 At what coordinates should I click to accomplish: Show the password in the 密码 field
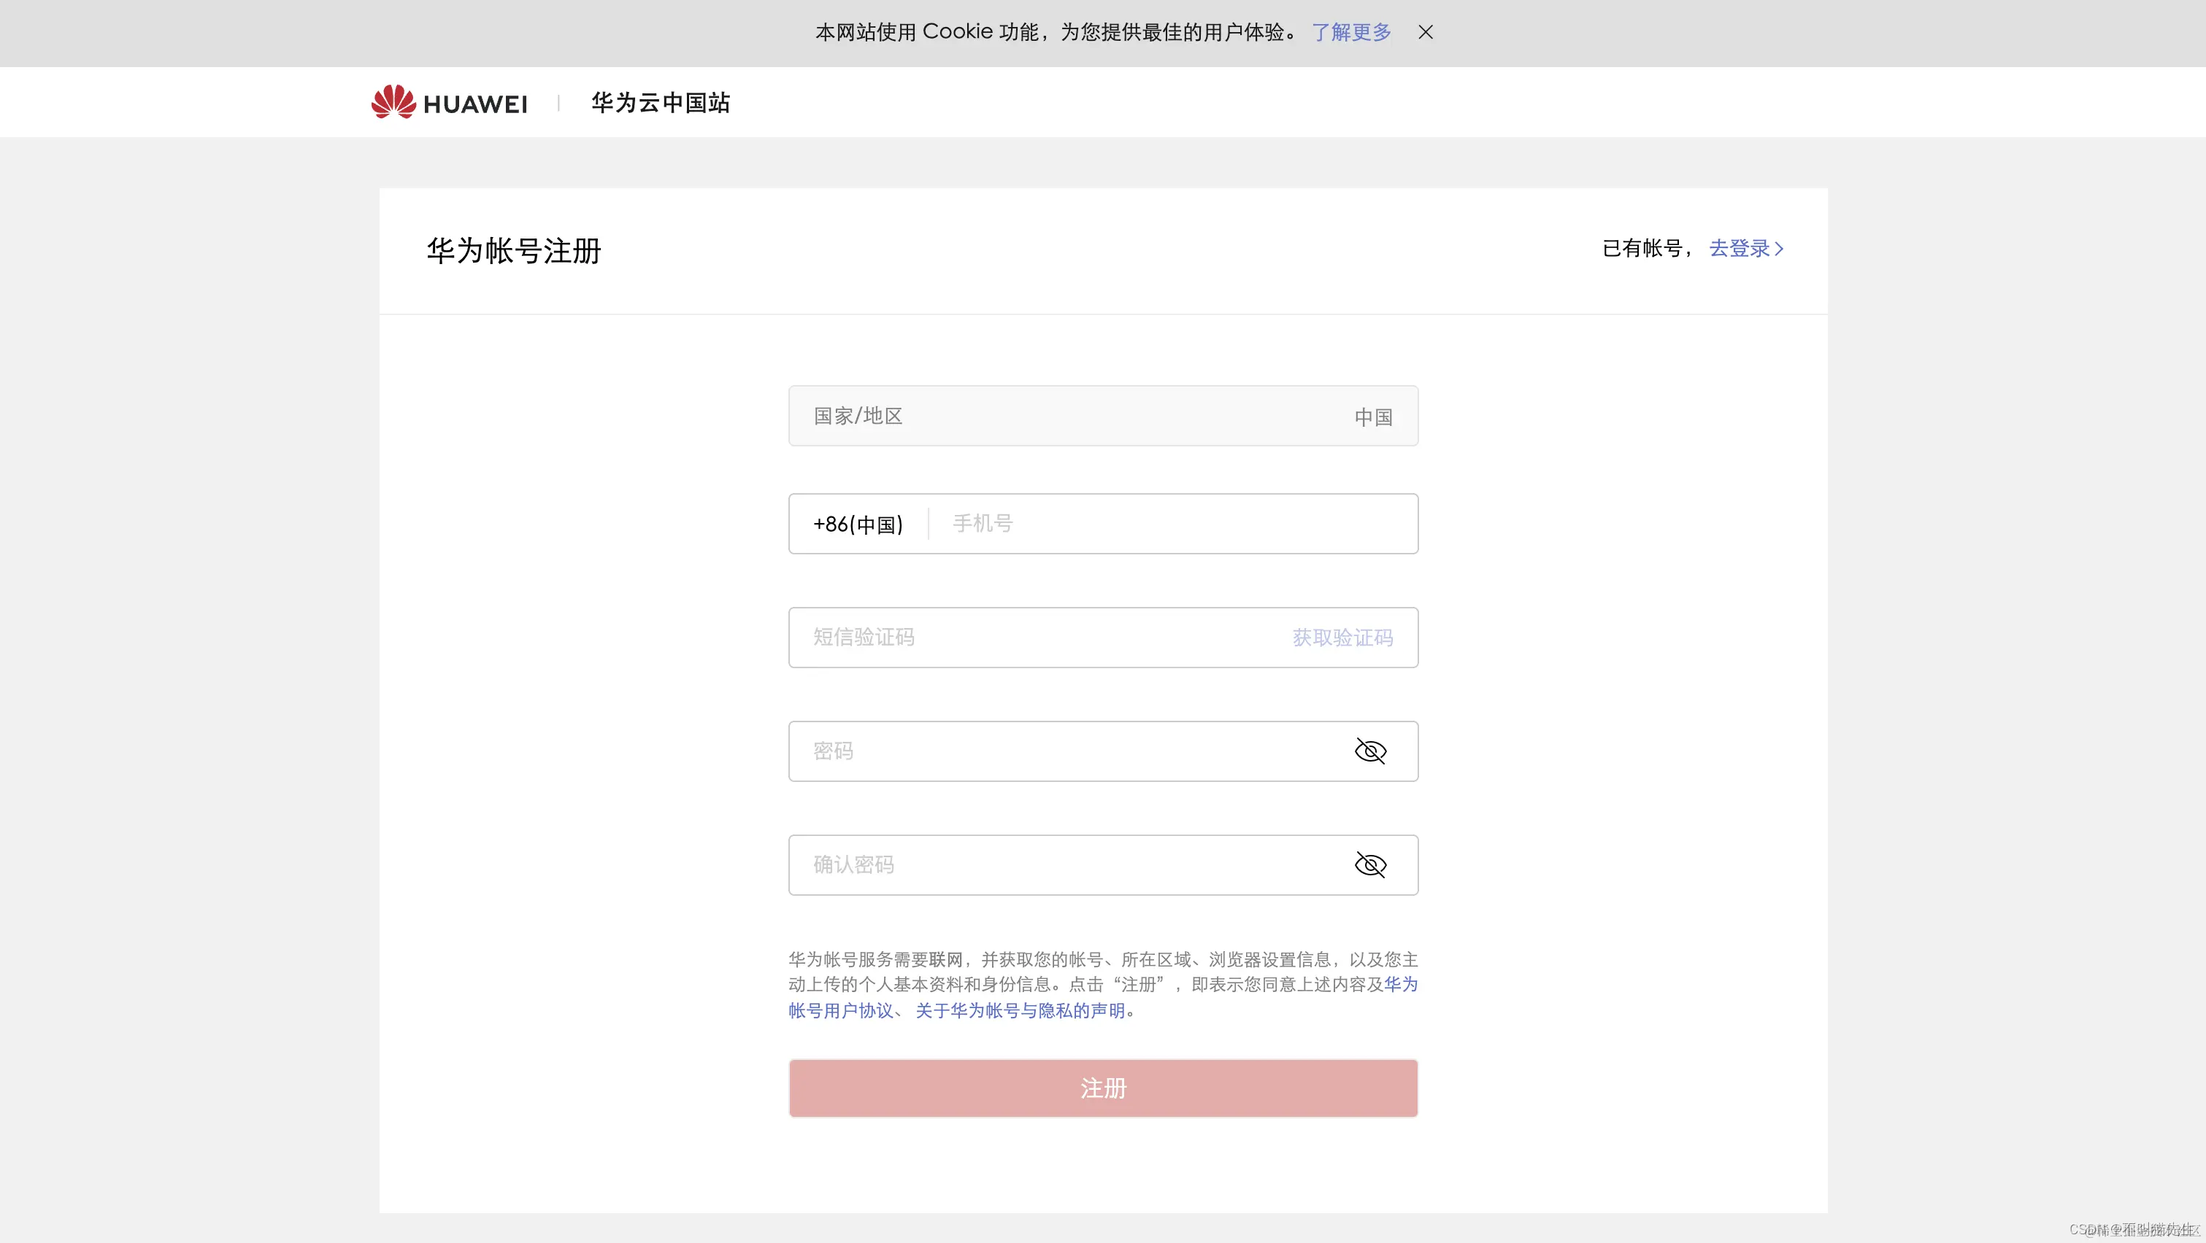click(x=1371, y=751)
